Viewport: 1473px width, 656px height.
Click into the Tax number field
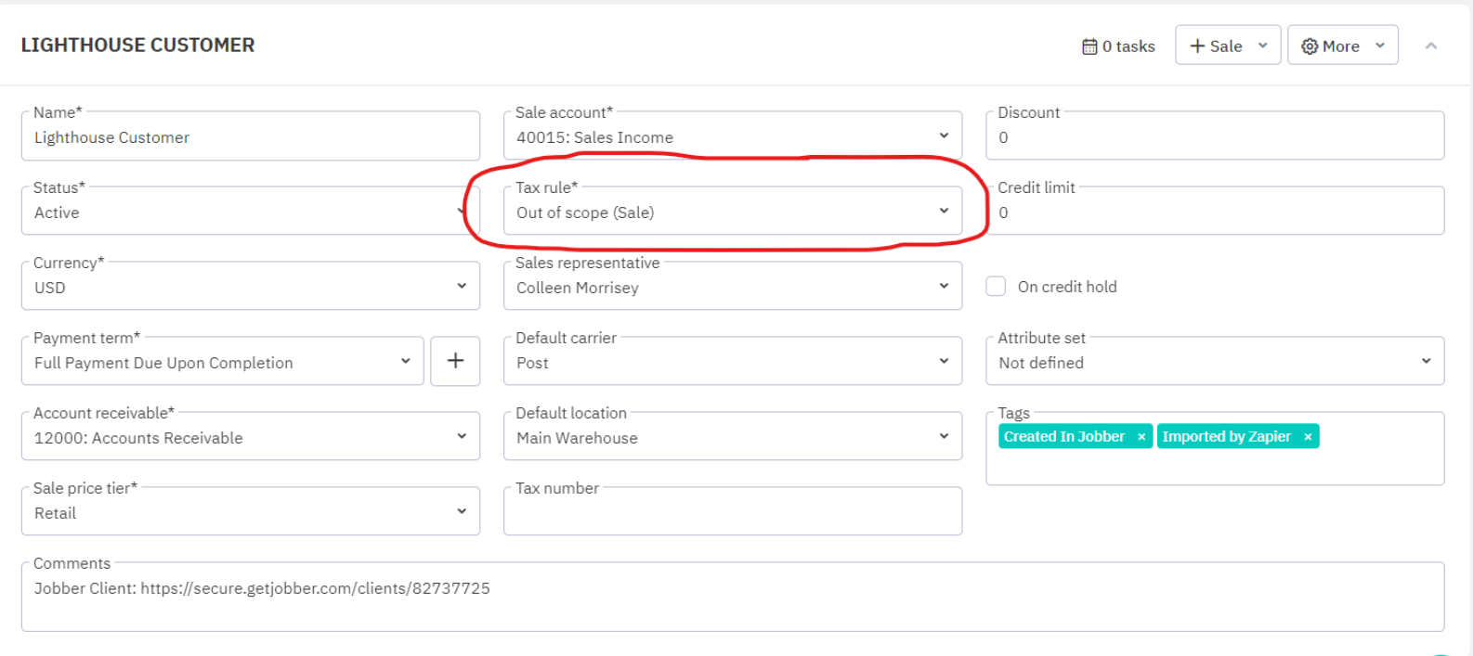click(x=732, y=513)
